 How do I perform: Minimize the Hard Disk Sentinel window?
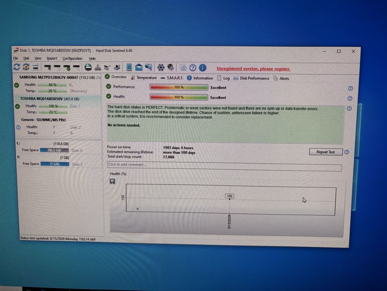click(324, 51)
